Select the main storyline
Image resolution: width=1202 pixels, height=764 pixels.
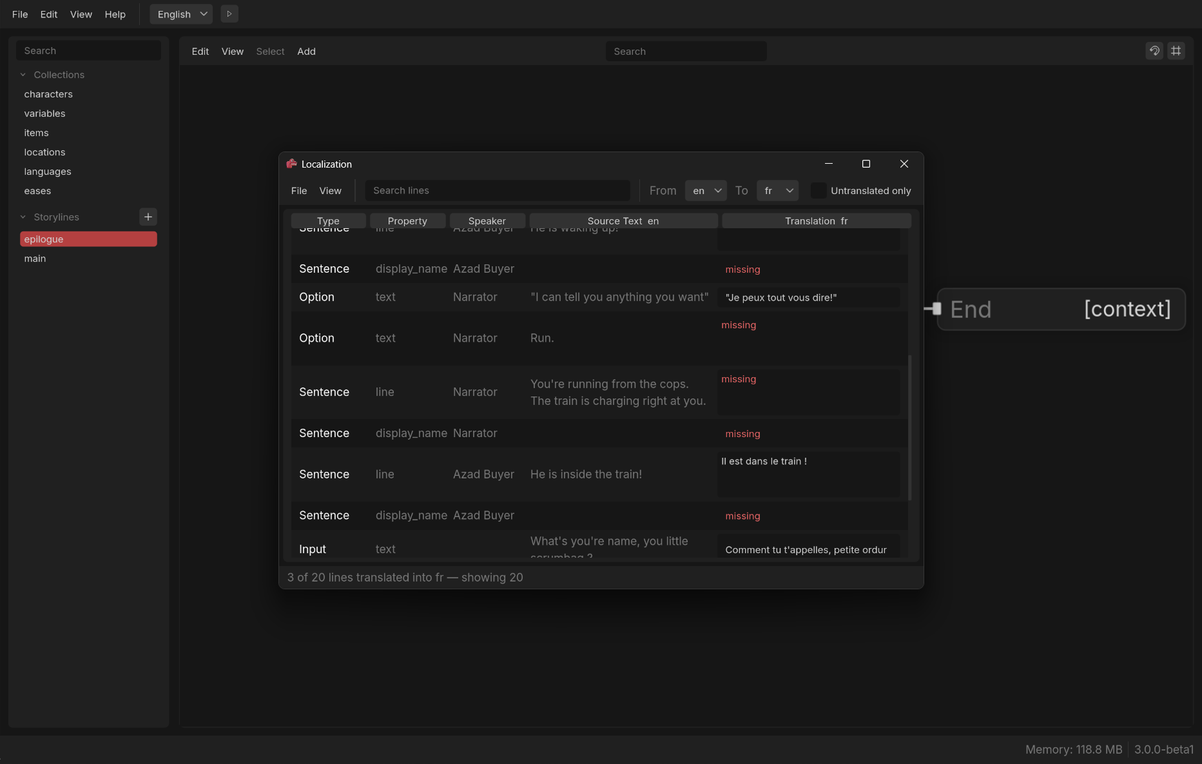88,259
